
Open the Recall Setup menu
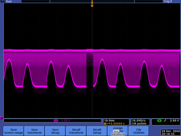click(97, 131)
